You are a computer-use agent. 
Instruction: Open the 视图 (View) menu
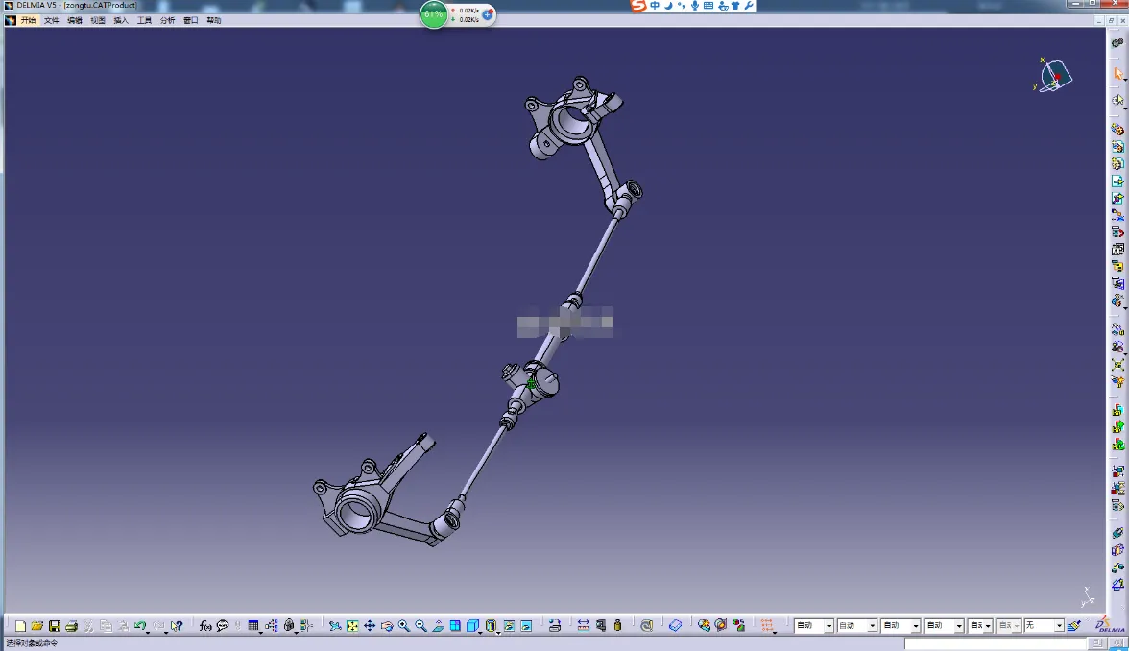coord(98,20)
